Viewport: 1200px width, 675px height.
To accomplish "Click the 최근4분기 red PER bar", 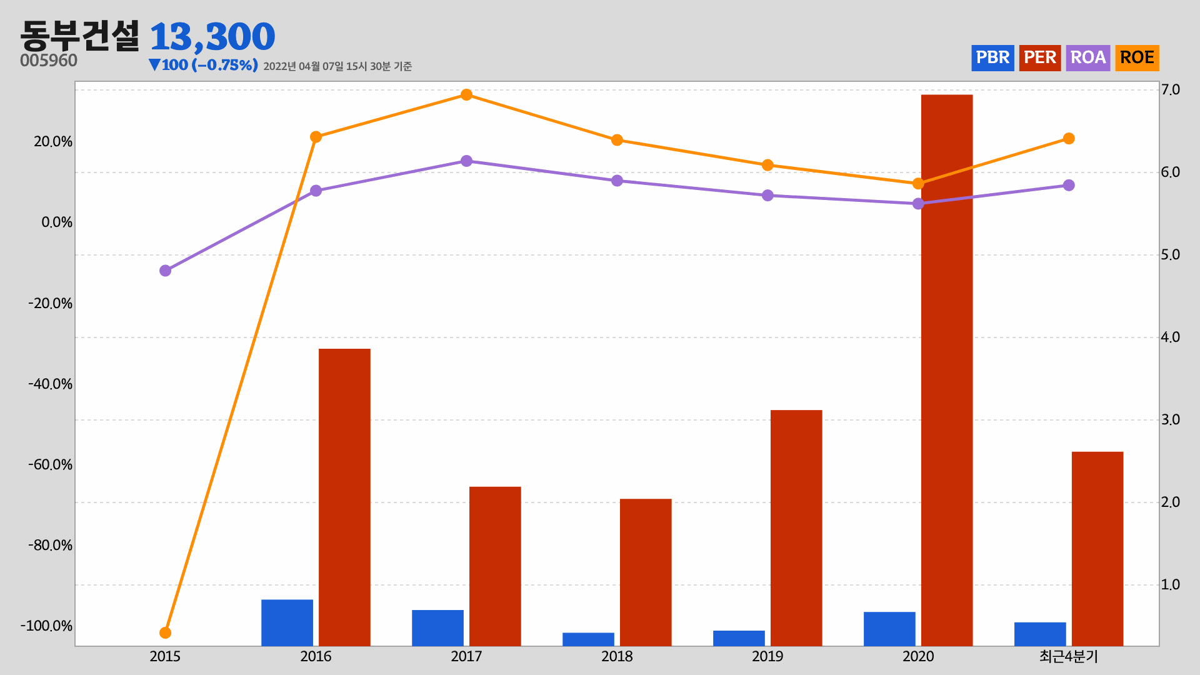I will (x=1097, y=548).
